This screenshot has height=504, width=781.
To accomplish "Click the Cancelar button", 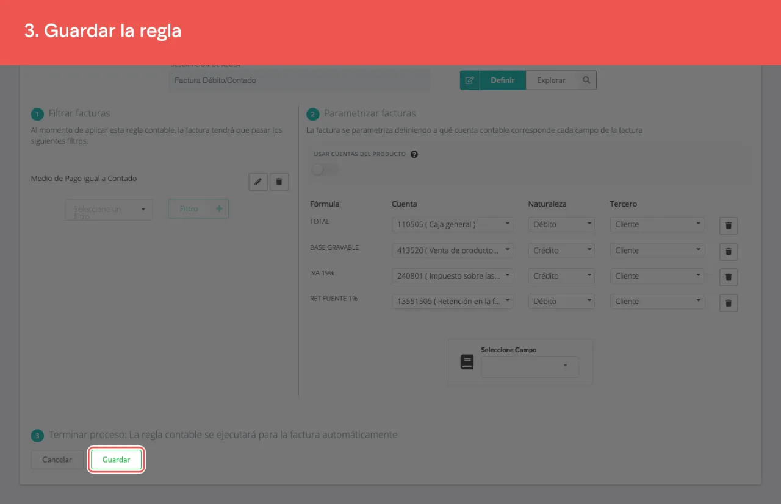I will [57, 460].
